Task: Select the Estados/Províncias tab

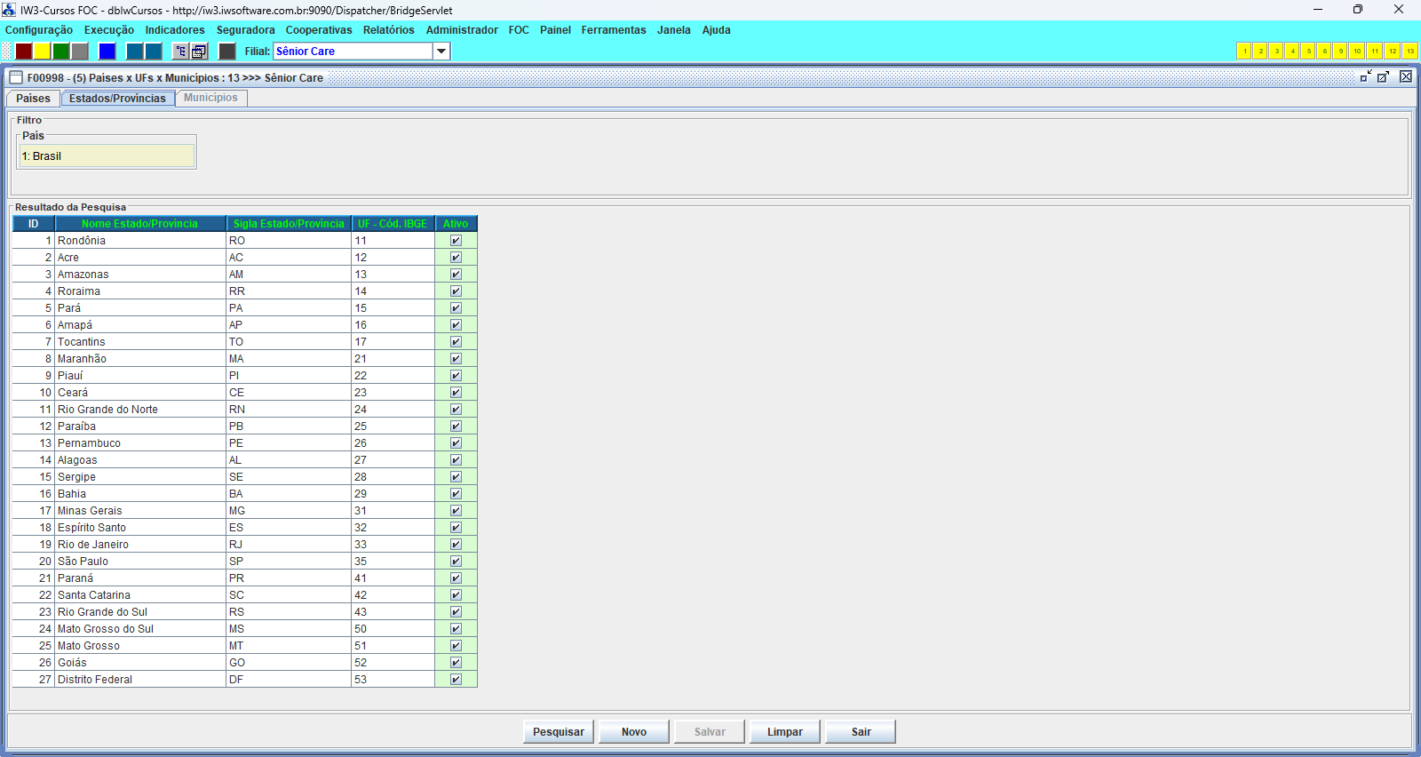Action: 118,99
